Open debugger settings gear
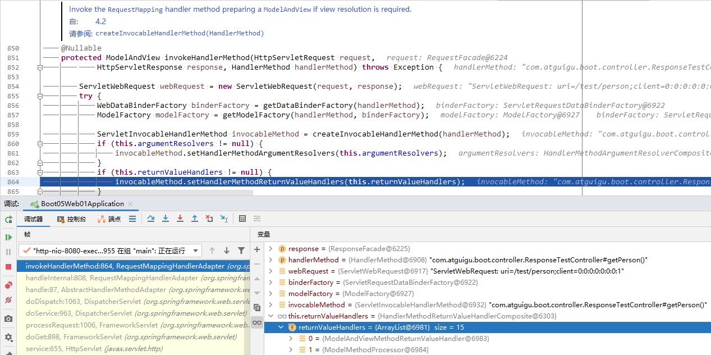Image resolution: width=711 pixels, height=355 pixels. [8, 338]
